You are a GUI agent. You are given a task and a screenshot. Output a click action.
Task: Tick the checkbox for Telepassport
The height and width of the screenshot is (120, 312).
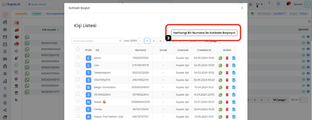[78, 72]
